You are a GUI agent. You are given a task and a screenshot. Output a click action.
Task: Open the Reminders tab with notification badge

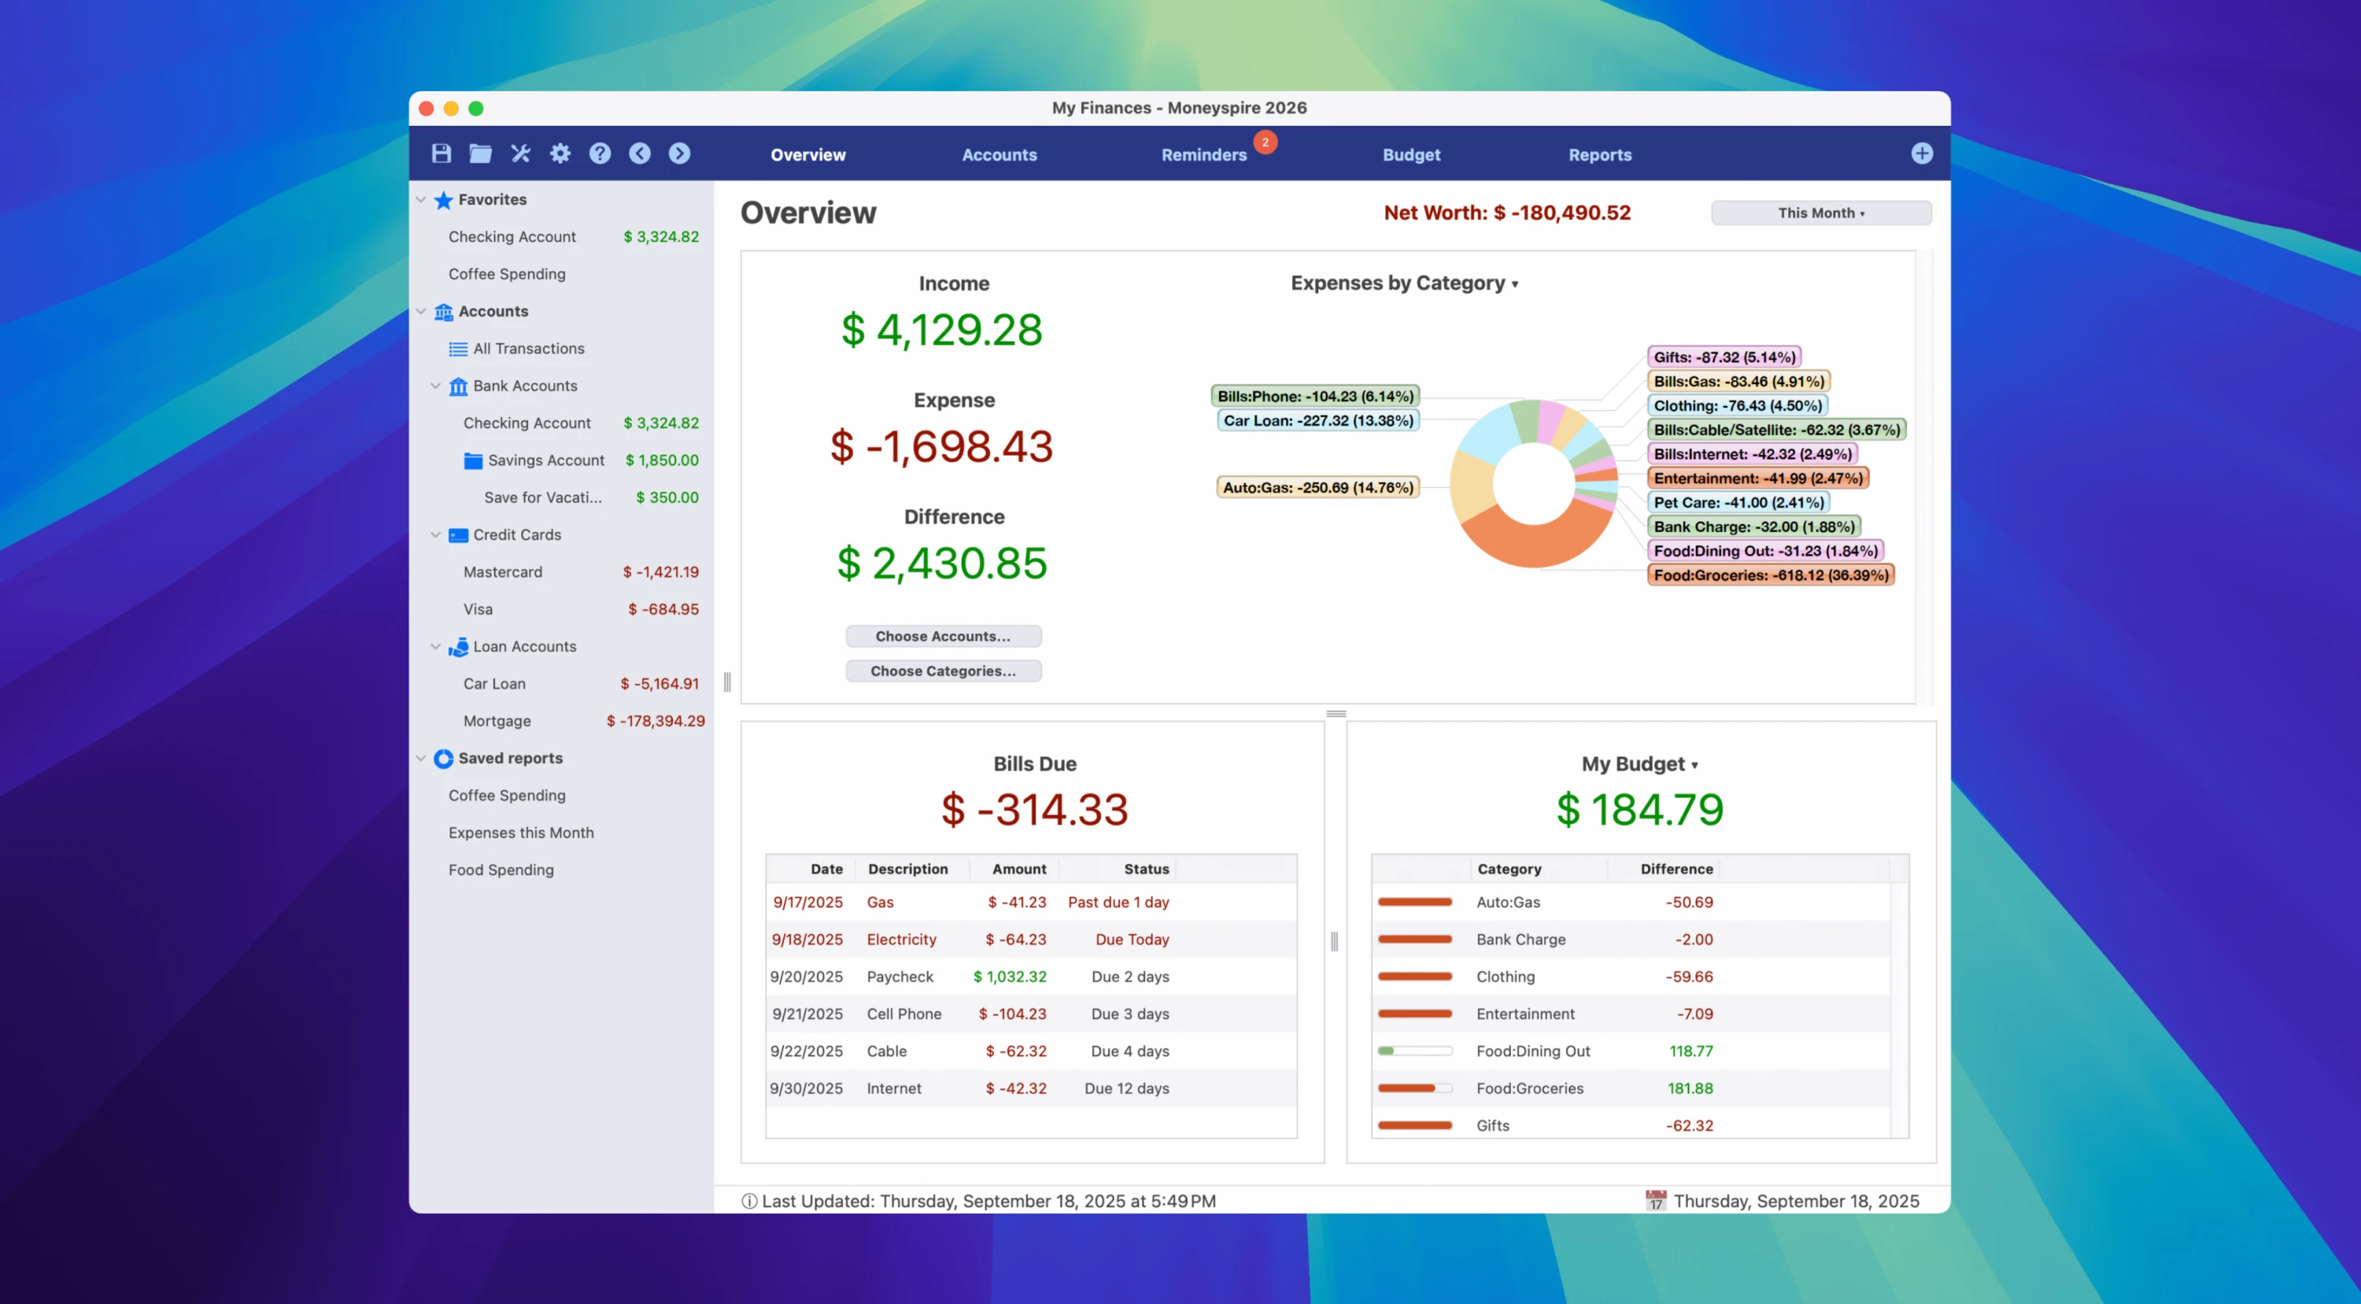coord(1203,154)
